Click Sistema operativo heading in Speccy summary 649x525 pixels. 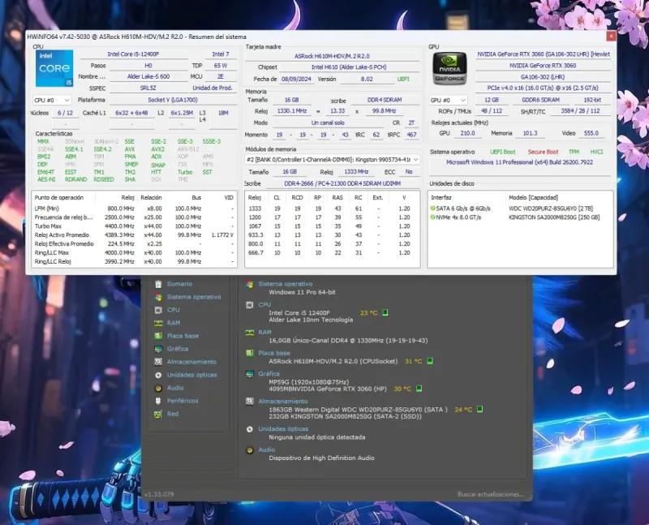286,284
